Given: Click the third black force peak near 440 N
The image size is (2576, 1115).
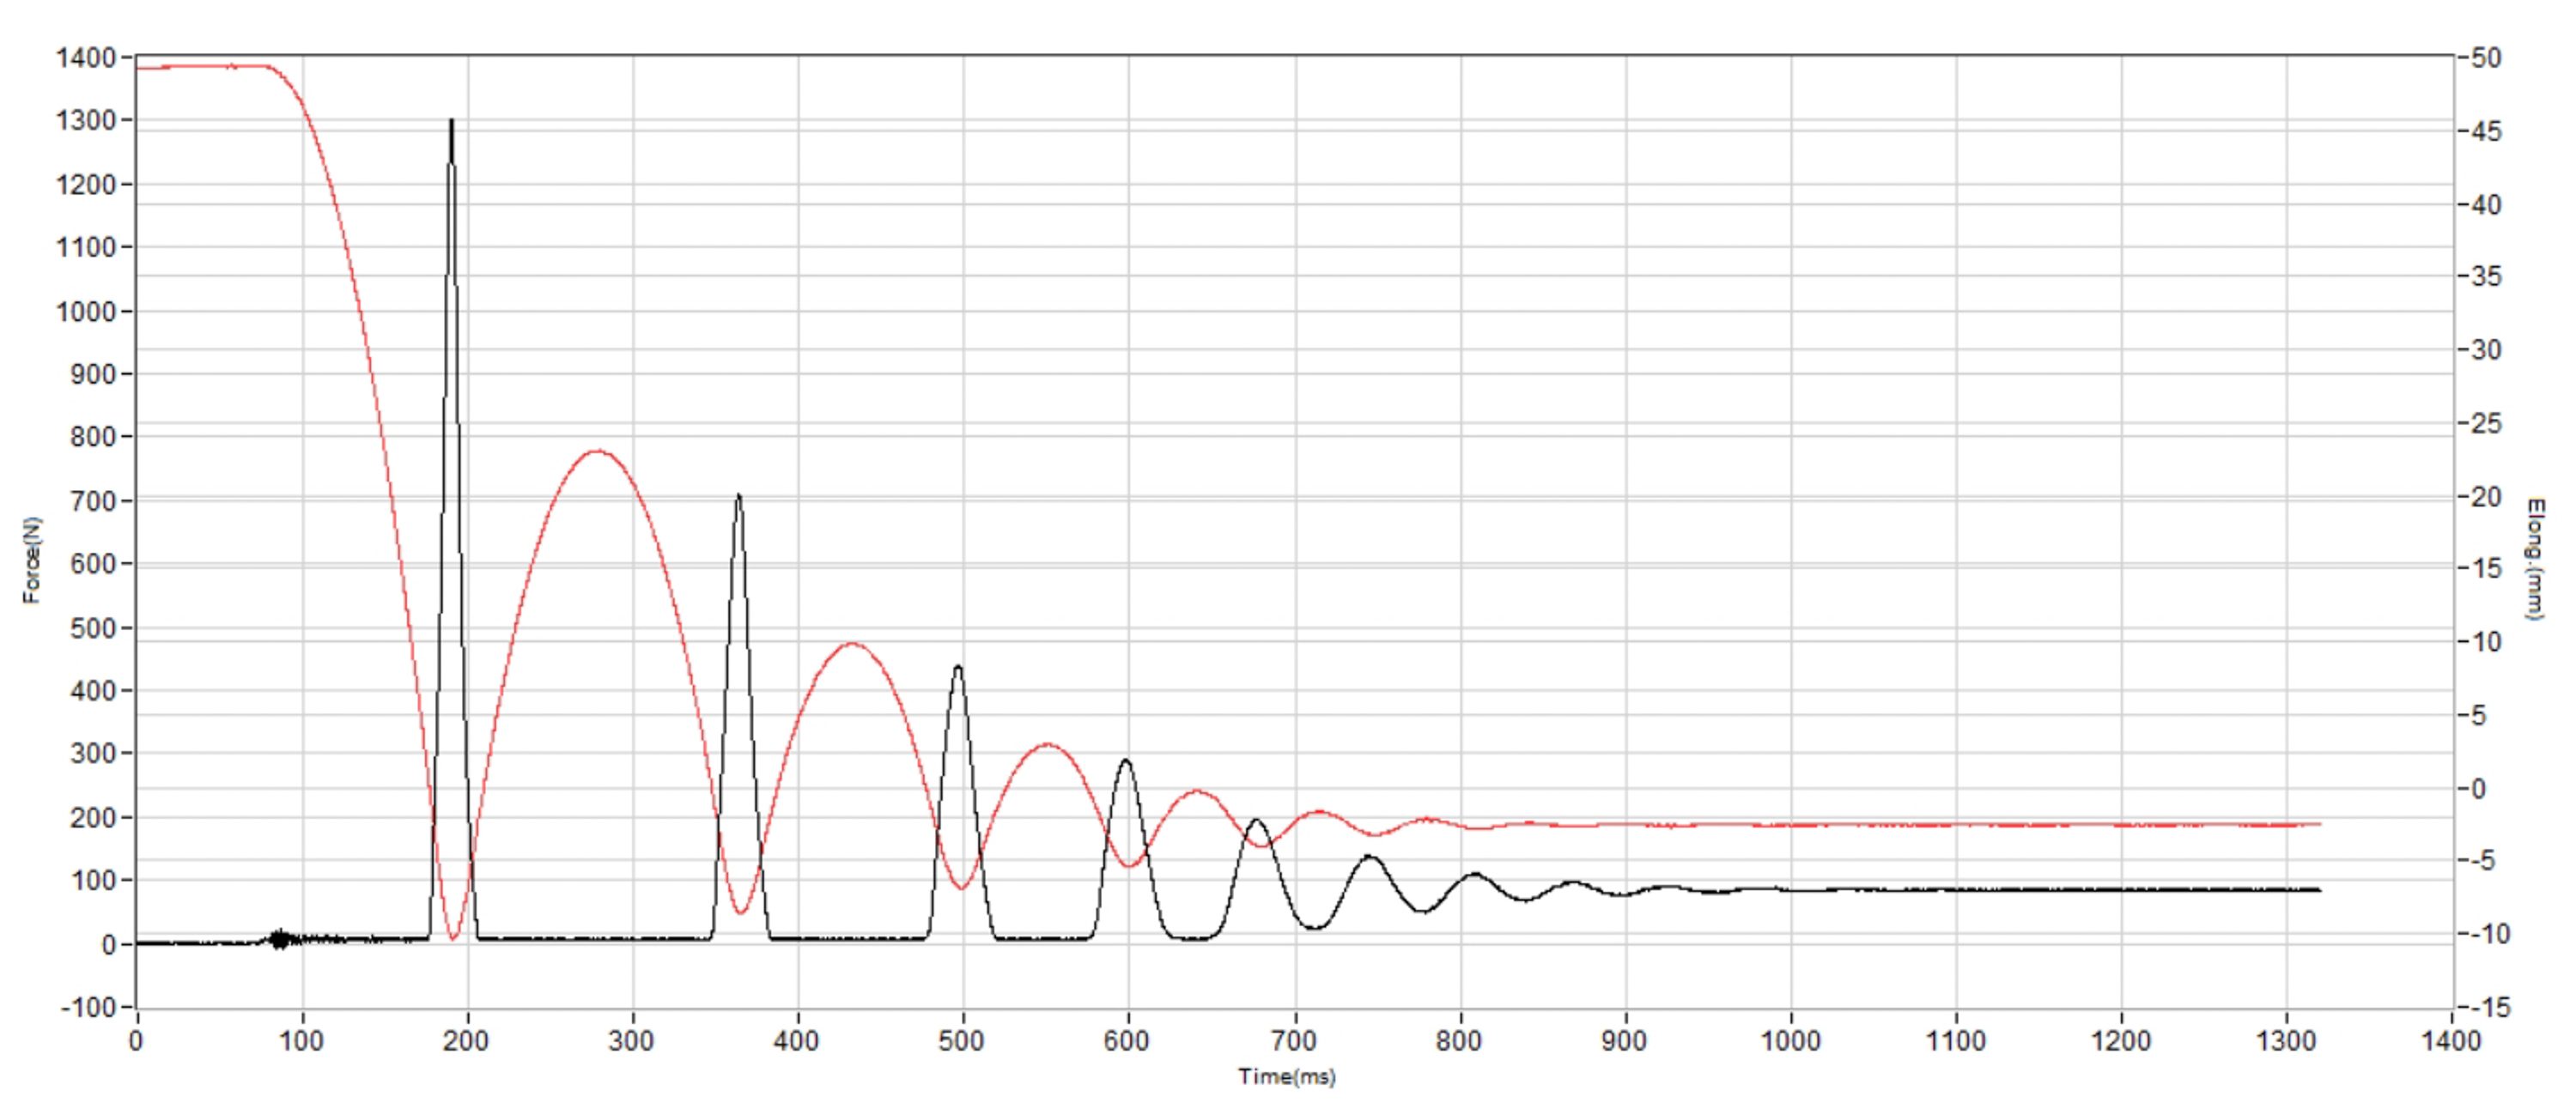Looking at the screenshot, I should [x=958, y=668].
